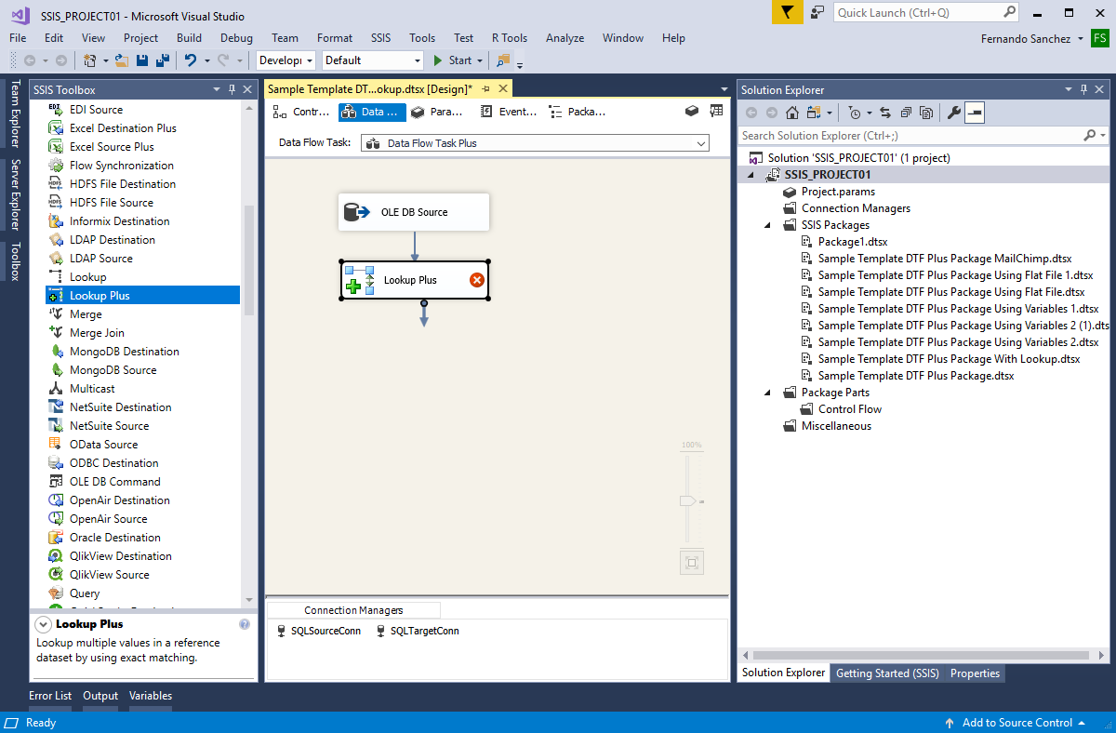Click Show All Files icon in Solution Explorer

click(926, 113)
